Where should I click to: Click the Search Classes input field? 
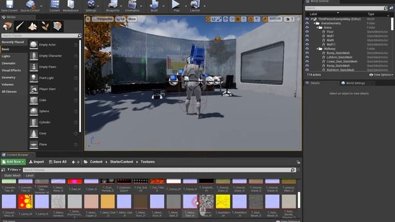(x=41, y=36)
